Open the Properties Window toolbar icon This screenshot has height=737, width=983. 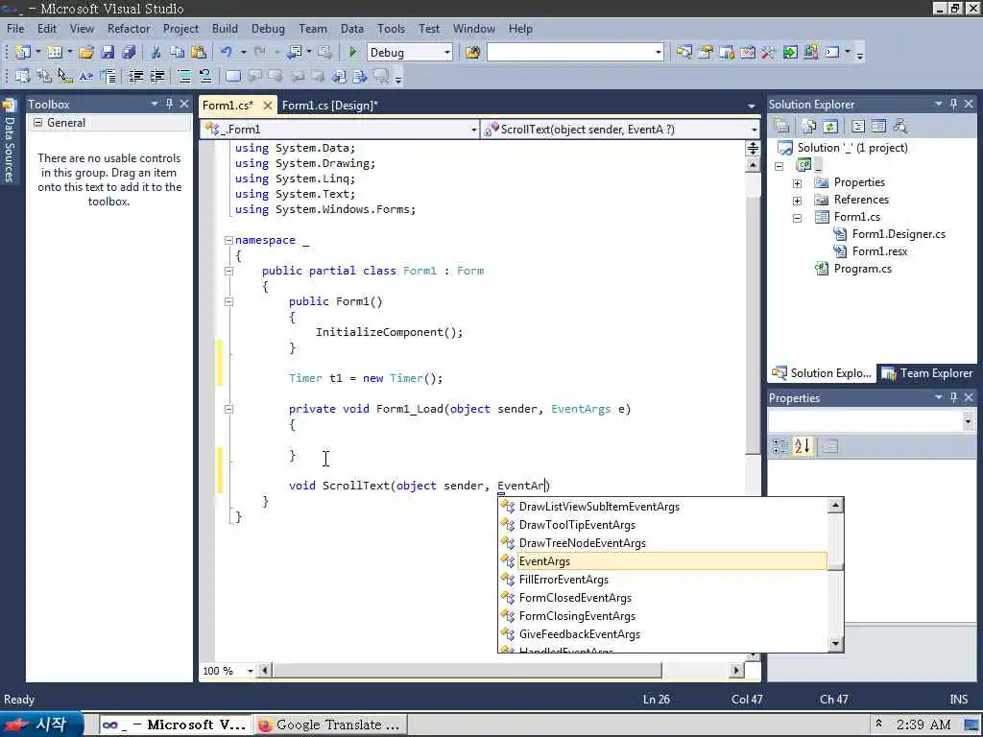[x=706, y=53]
